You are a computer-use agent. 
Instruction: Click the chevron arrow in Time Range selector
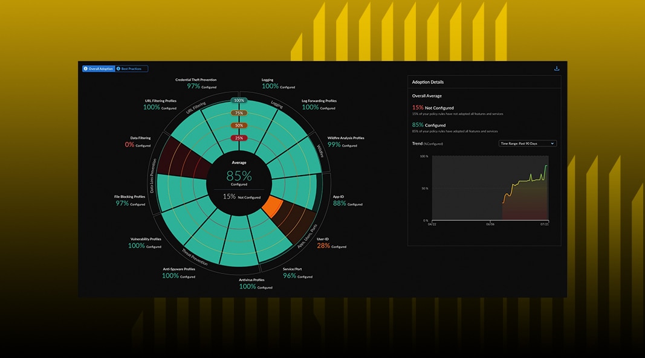click(553, 144)
